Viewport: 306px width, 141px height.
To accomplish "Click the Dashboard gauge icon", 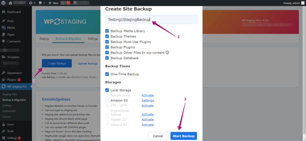I will (4, 12).
